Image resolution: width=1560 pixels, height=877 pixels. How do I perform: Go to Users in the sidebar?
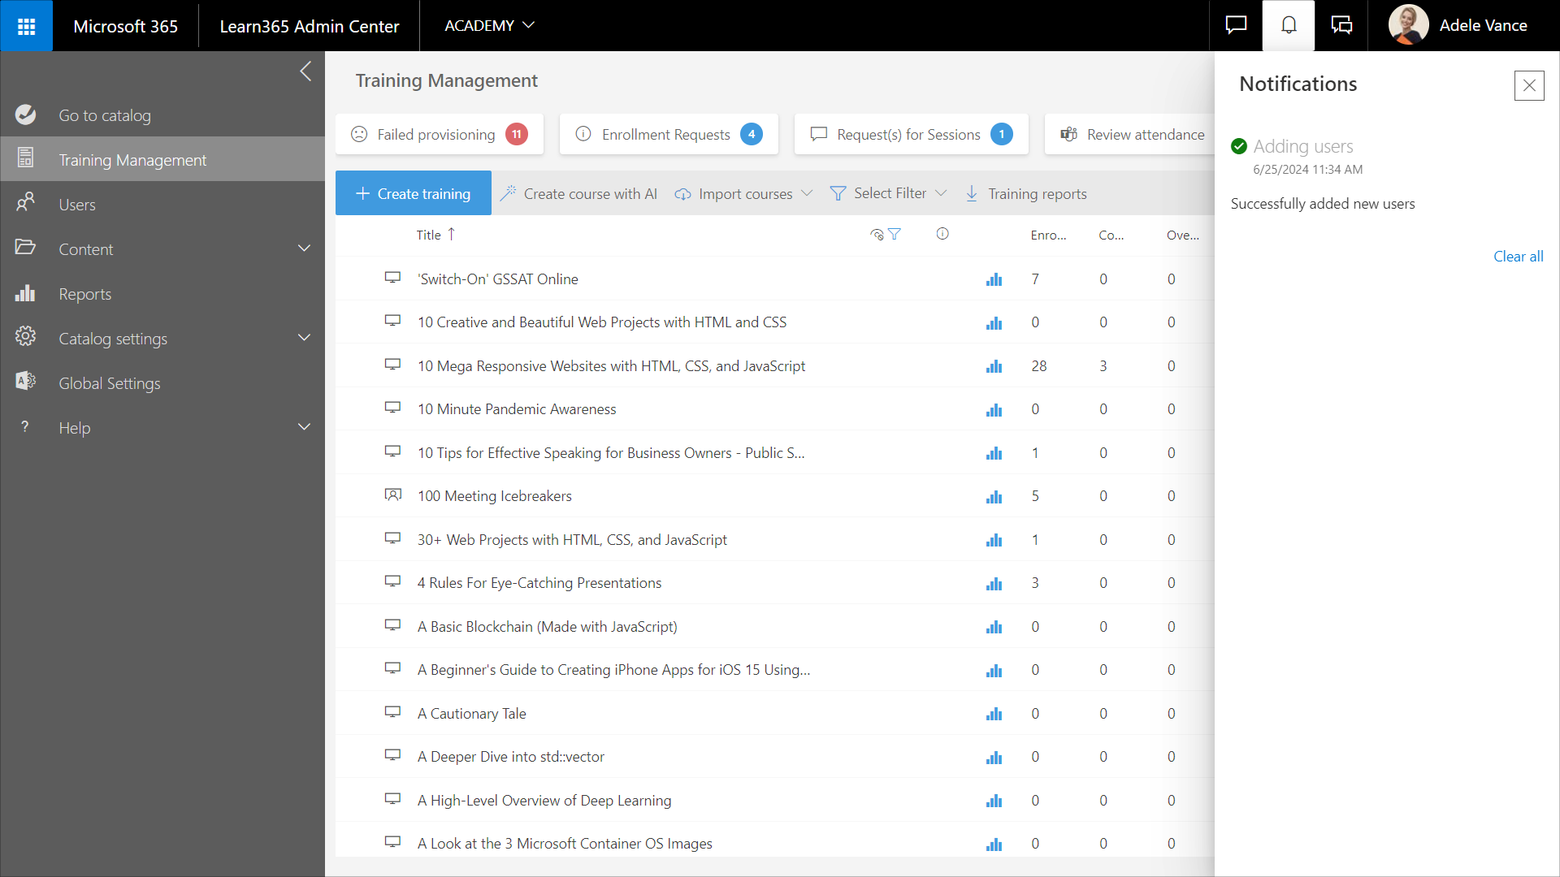pyautogui.click(x=77, y=205)
